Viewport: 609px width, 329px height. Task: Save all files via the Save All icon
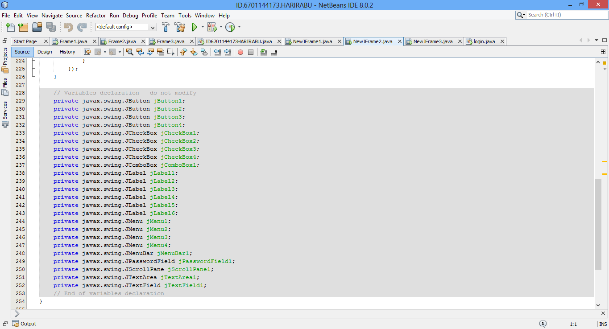51,27
